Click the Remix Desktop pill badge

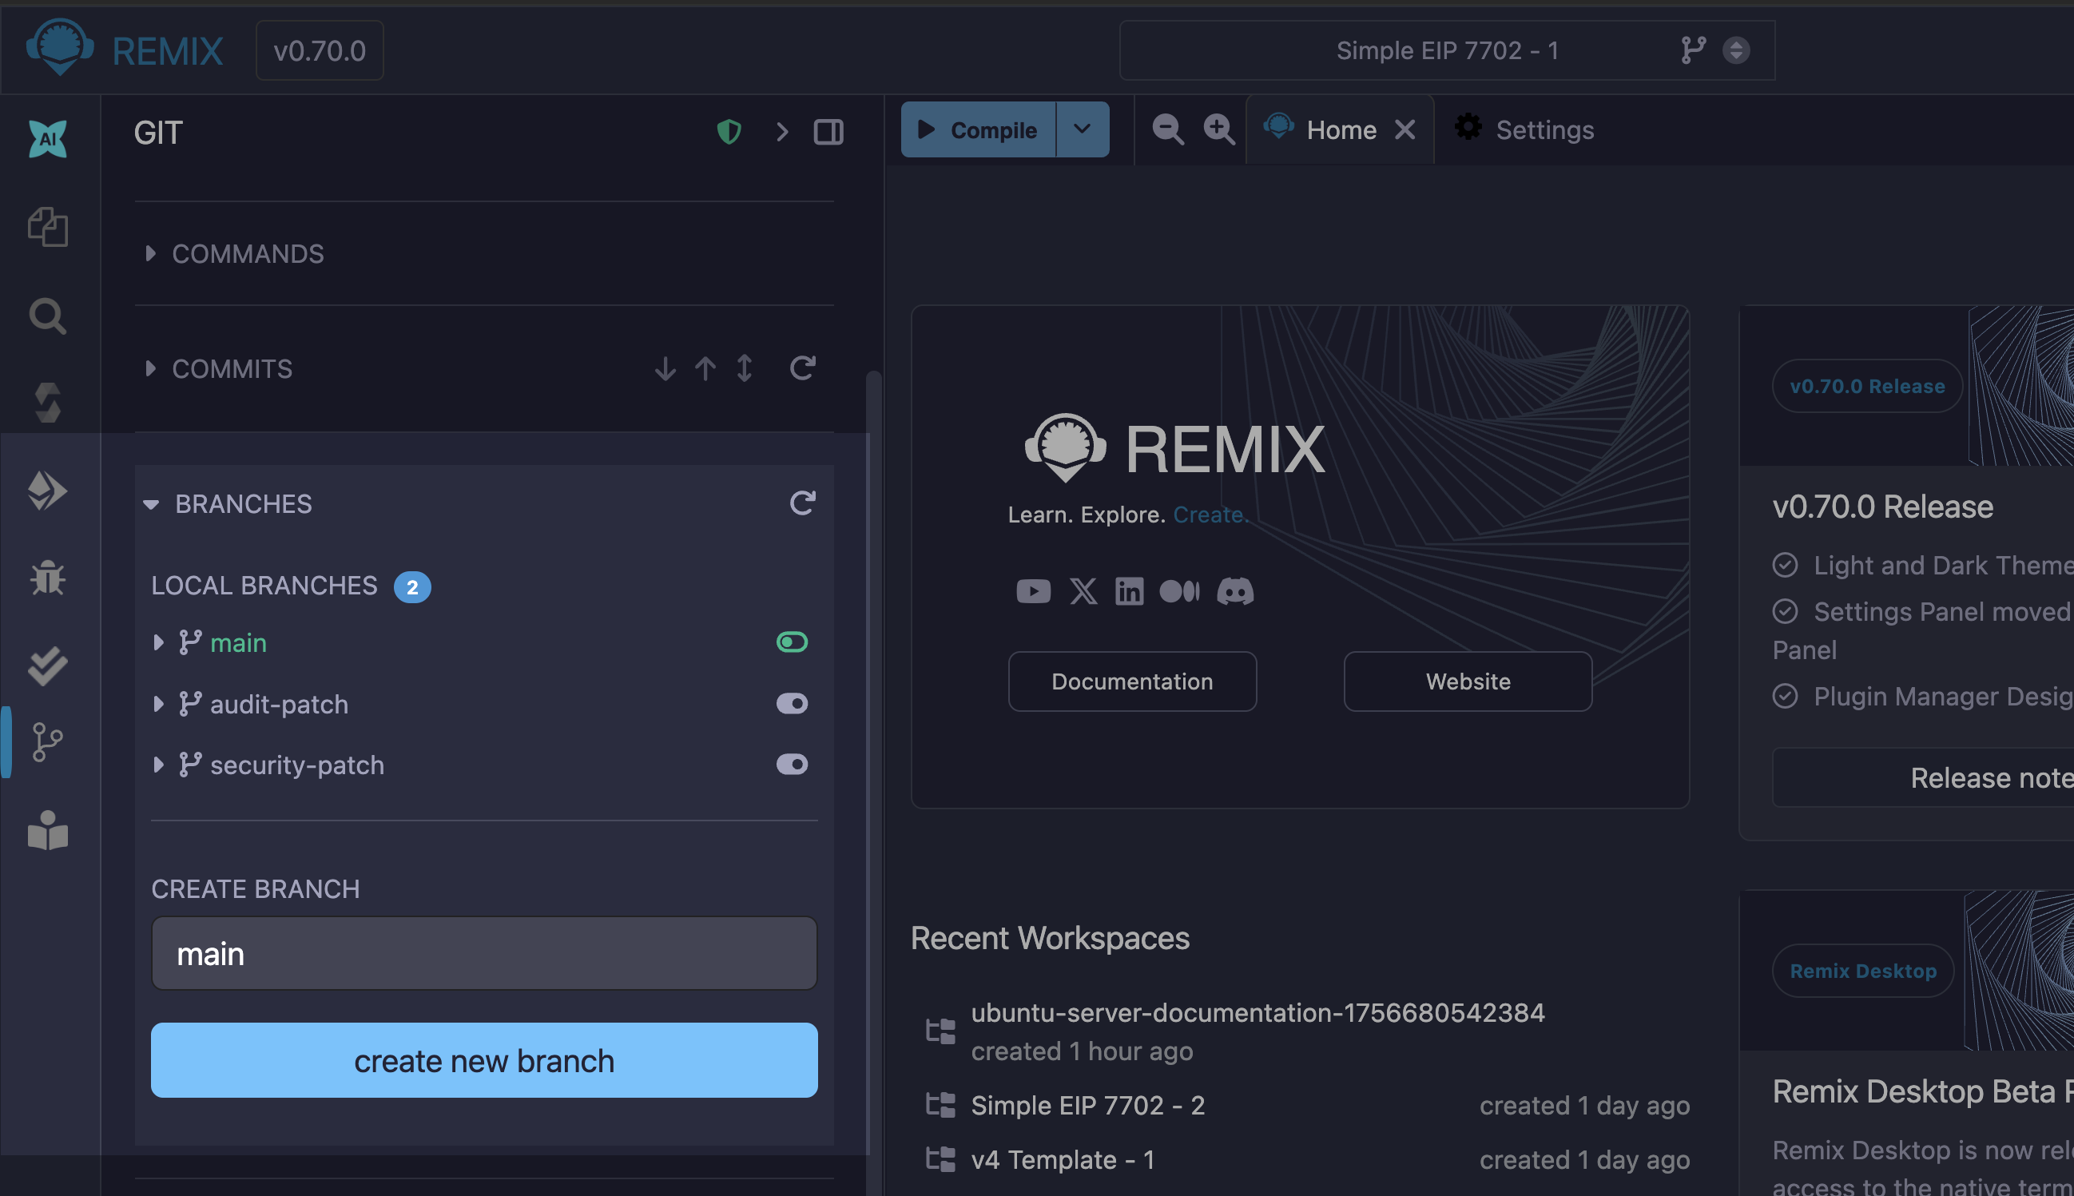1863,970
